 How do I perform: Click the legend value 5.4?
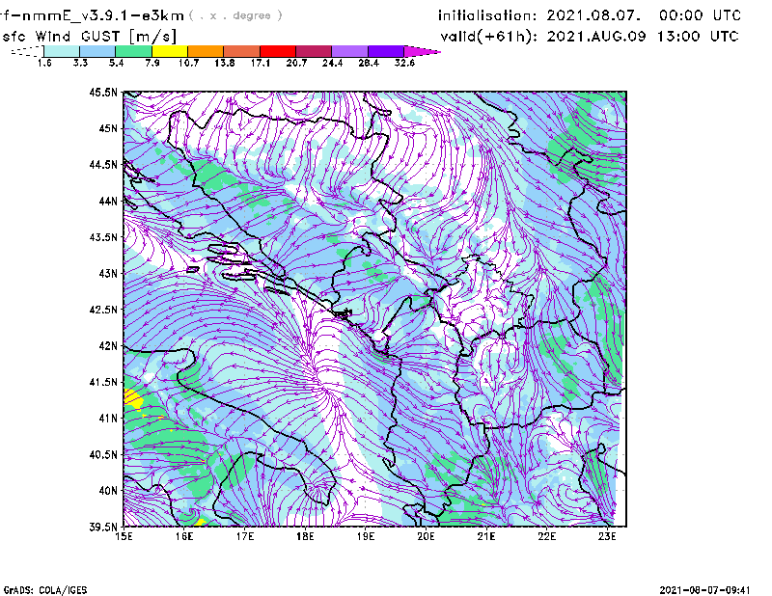[116, 63]
